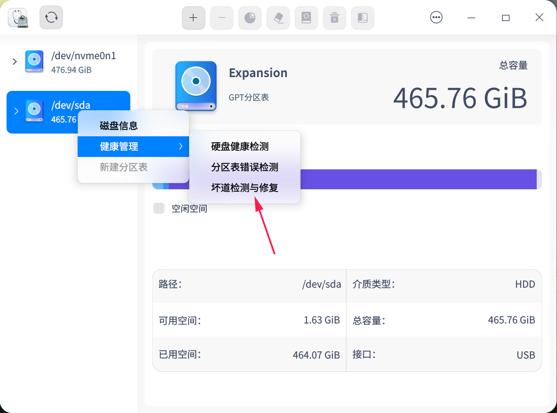The width and height of the screenshot is (557, 413).
Task: Select 磁盘信息 in the context menu
Action: pyautogui.click(x=133, y=126)
